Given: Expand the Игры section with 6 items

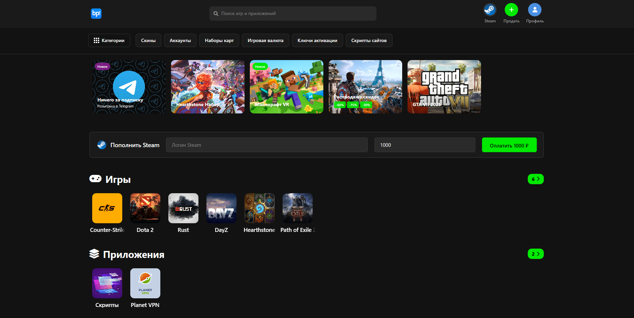Looking at the screenshot, I should coord(535,179).
